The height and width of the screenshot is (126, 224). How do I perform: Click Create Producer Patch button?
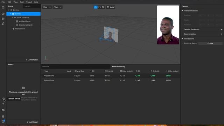coord(210,43)
